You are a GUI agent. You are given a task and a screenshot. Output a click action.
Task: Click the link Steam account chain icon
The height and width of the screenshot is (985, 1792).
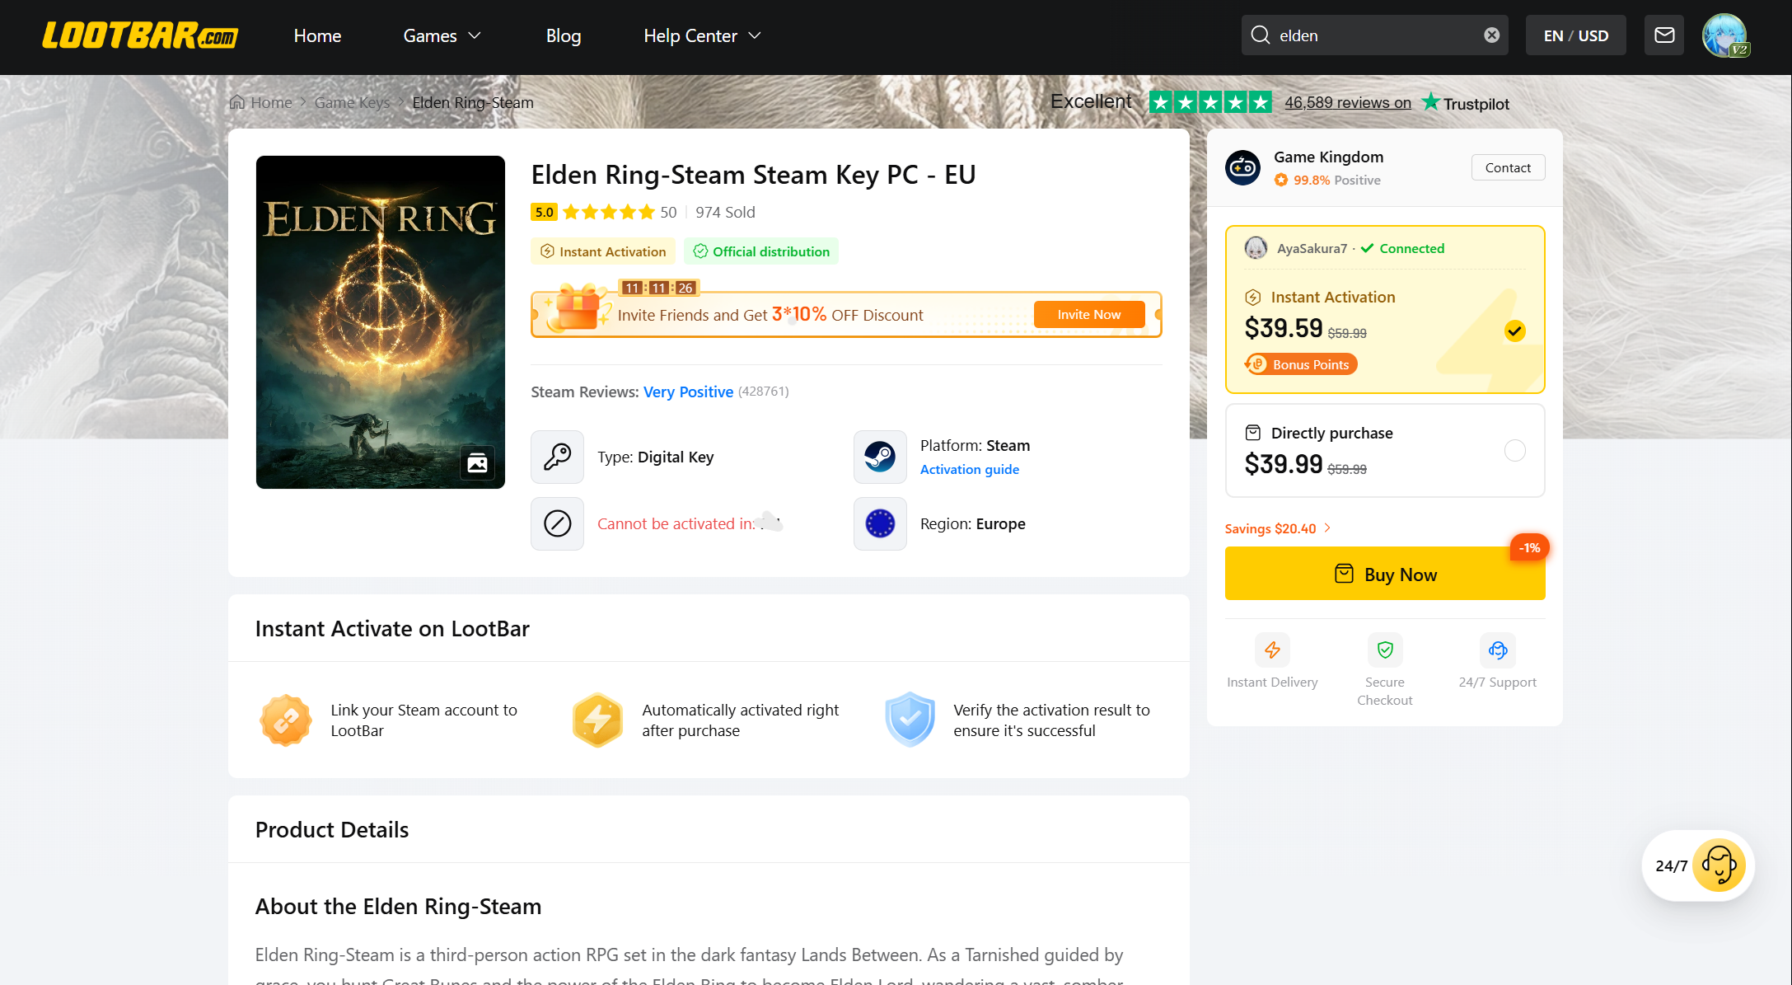(x=286, y=720)
